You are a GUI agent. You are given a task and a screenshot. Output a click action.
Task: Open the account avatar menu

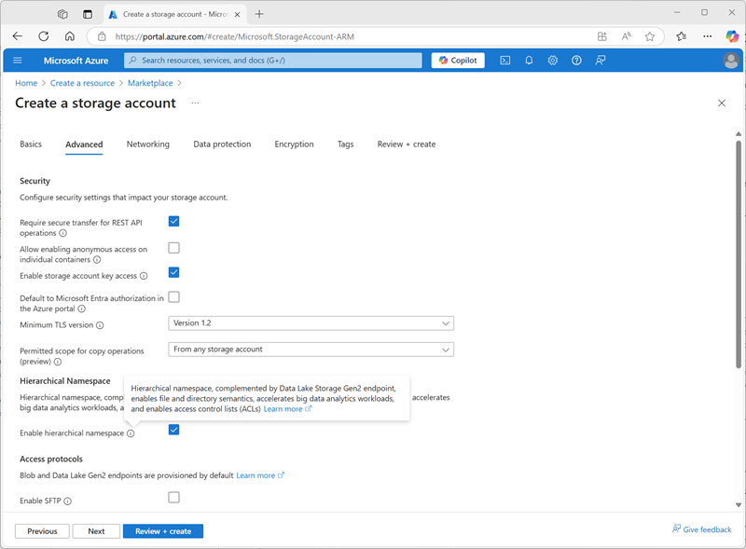(x=731, y=61)
